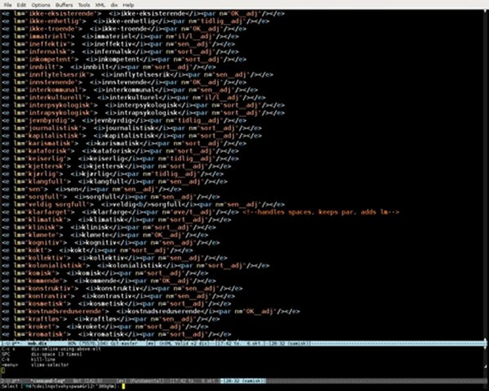Click the lm="sorgfull" entry line
The height and width of the screenshot is (391, 489).
111,197
